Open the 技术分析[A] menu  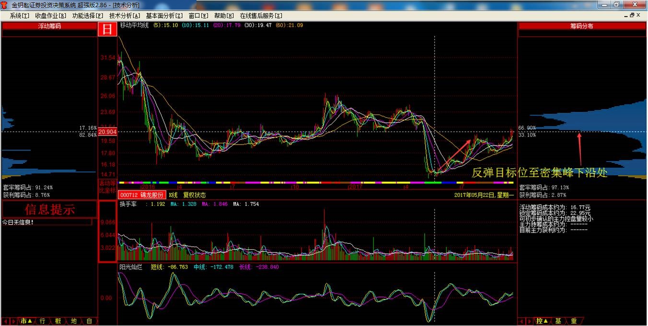[125, 15]
